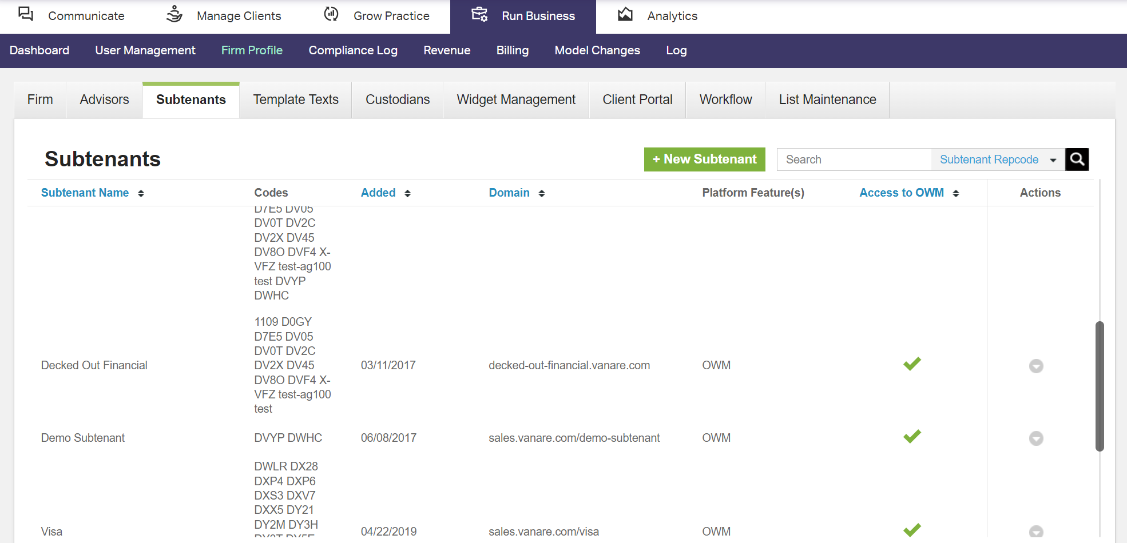Viewport: 1127px width, 543px height.
Task: Switch to the Client Portal tab
Action: click(637, 100)
